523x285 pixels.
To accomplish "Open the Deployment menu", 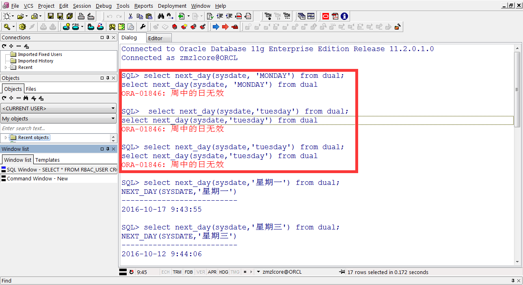I will 172,6.
